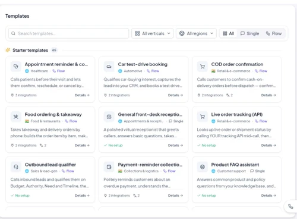297x223 pixels.
Task: Open Details for Payment-reminder collection
Action: [175, 196]
